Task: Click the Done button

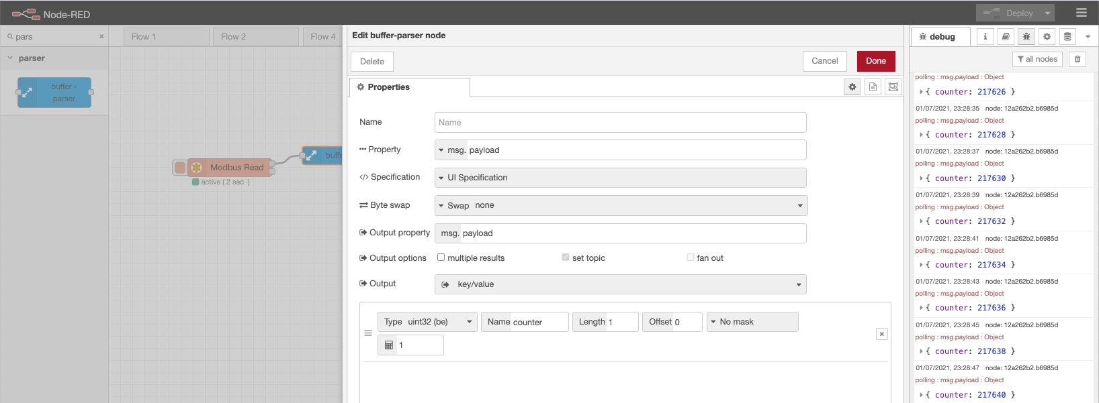Action: point(875,61)
